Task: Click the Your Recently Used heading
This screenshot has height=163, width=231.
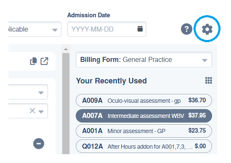Action: (x=112, y=81)
